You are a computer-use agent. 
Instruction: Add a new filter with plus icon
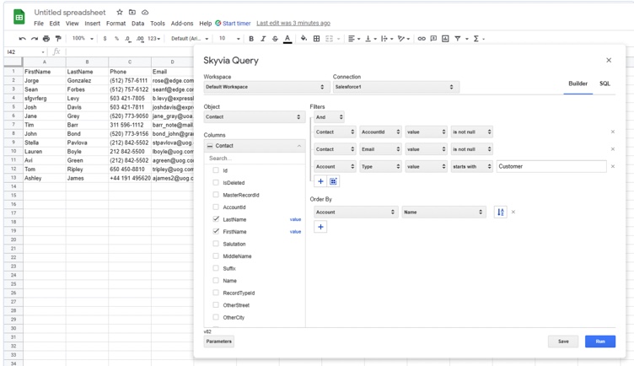tap(320, 181)
